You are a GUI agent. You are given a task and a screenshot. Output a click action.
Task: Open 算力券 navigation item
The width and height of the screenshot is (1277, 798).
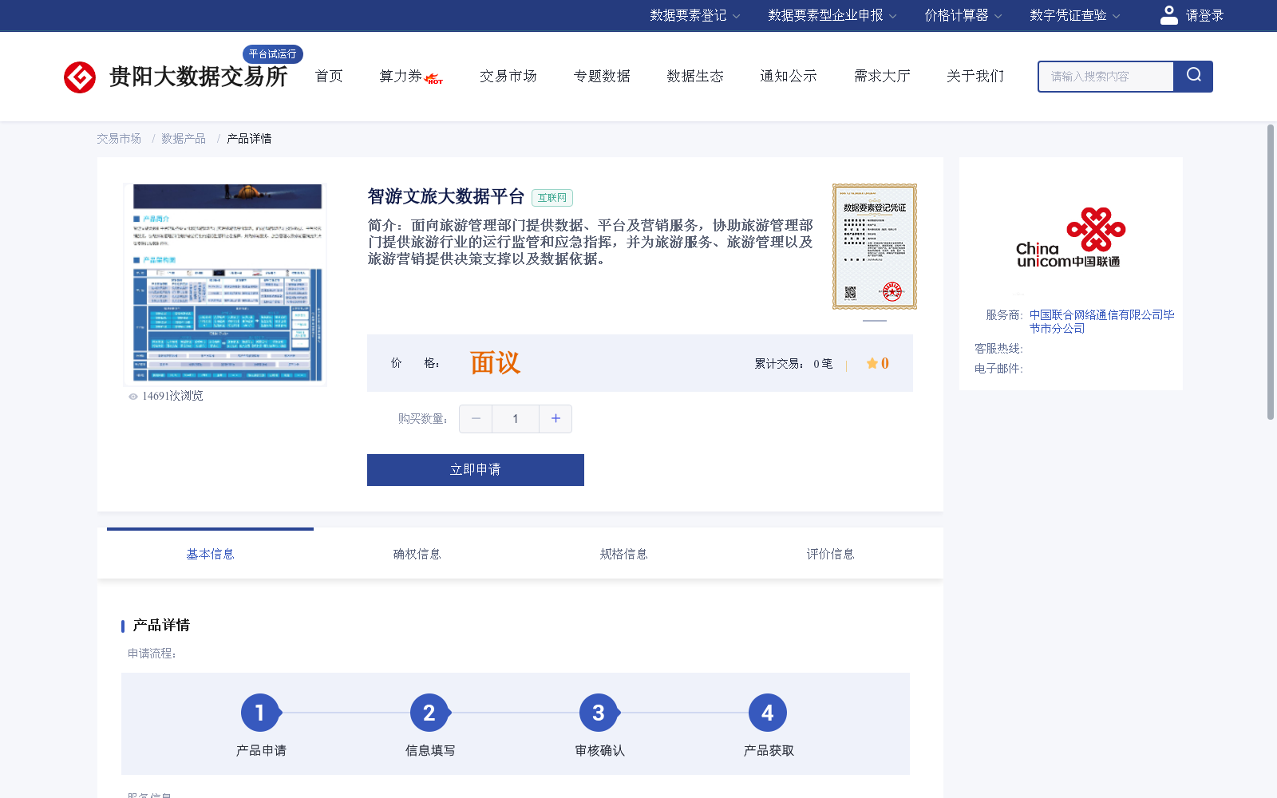tap(401, 76)
